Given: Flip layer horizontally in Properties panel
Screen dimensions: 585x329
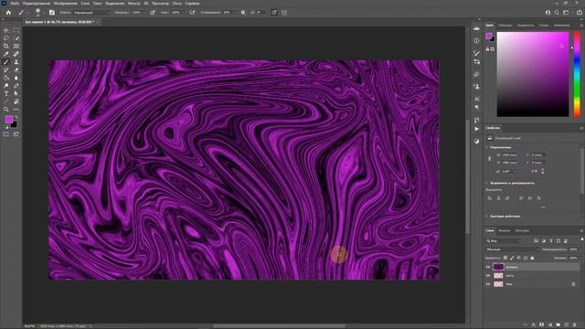Looking at the screenshot, I should pos(534,171).
